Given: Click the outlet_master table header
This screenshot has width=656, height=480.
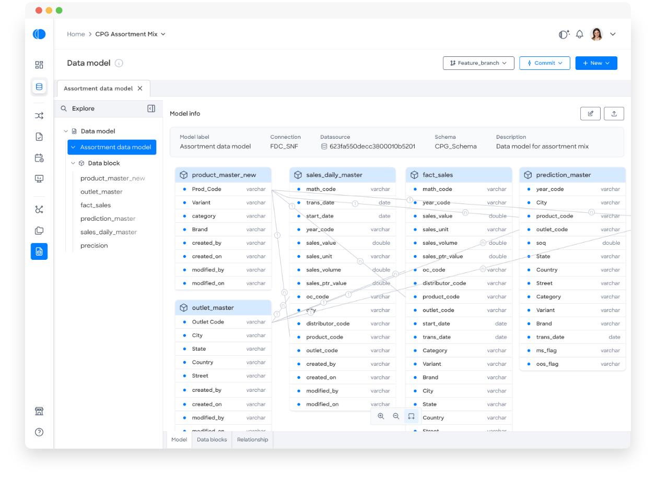Looking at the screenshot, I should [x=224, y=308].
